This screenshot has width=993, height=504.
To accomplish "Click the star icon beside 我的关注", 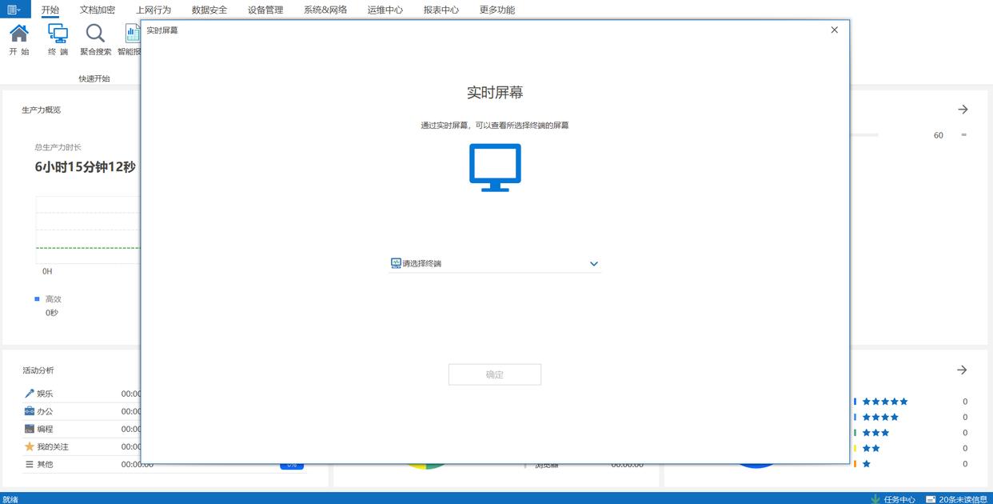I will [30, 446].
